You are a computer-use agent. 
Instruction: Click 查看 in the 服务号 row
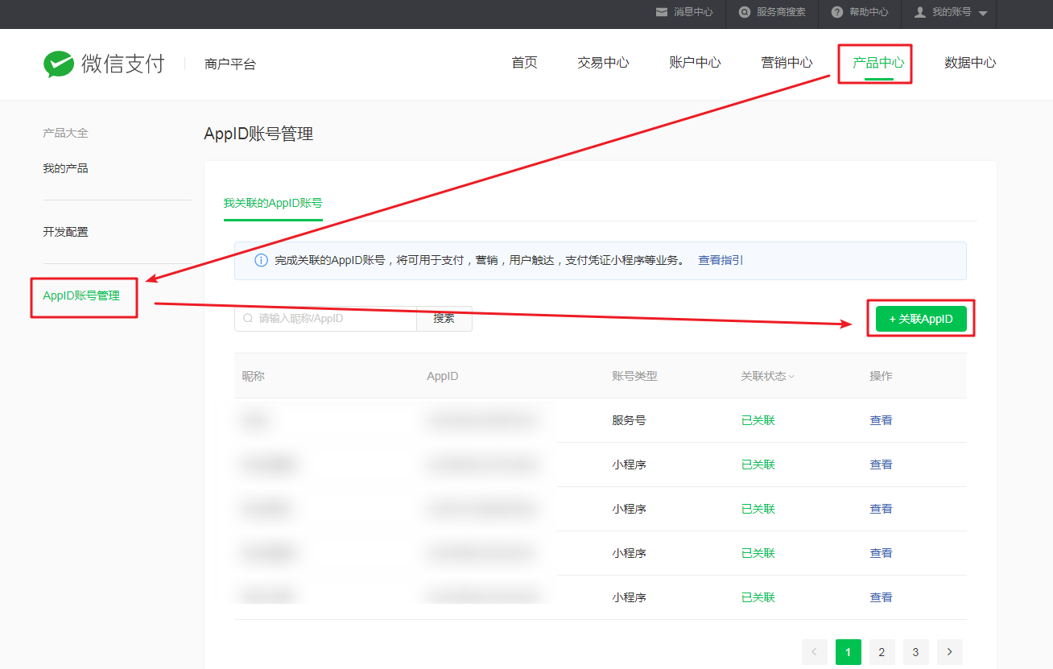[881, 420]
